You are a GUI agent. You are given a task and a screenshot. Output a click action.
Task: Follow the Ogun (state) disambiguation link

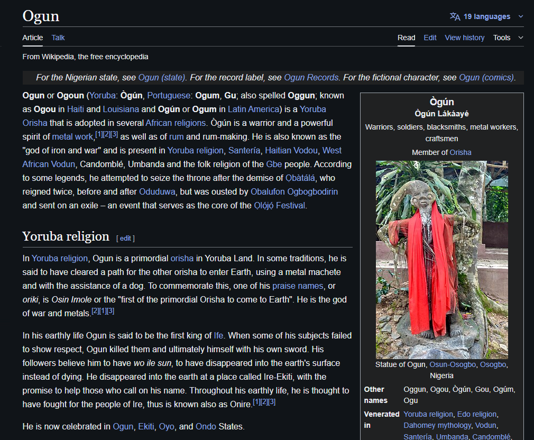162,77
